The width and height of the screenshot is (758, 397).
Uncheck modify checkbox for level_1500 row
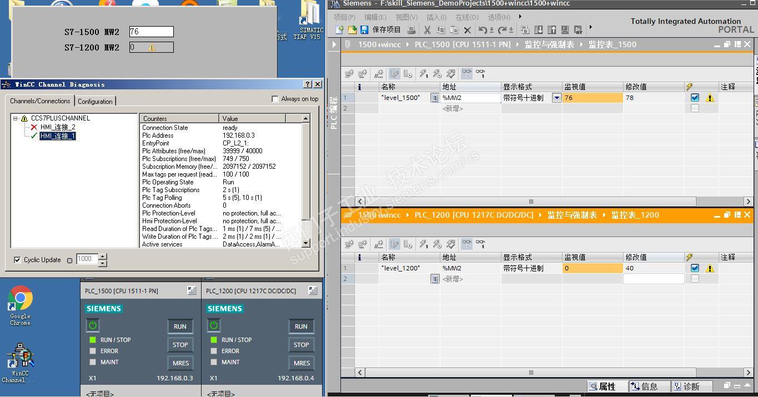695,98
